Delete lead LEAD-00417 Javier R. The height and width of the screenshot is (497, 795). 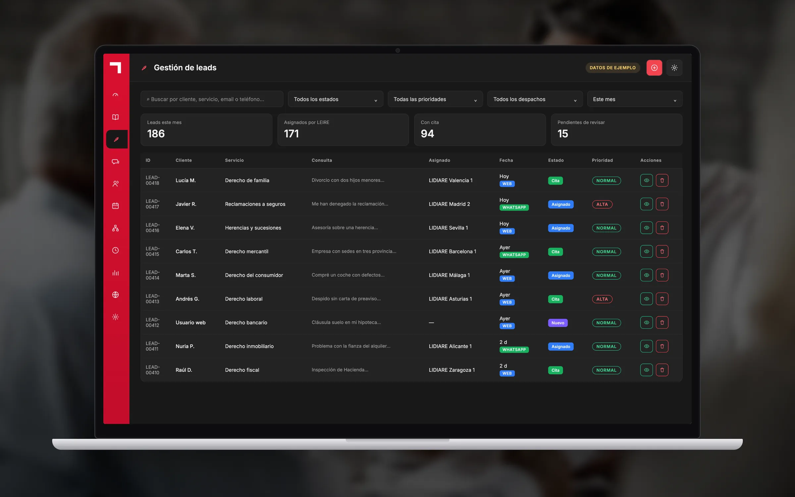tap(662, 204)
